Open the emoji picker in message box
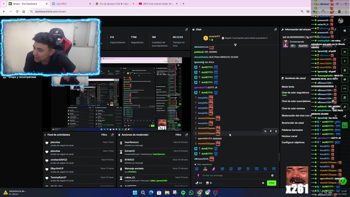Image resolution: width=350 pixels, height=197 pixels. click(x=272, y=176)
